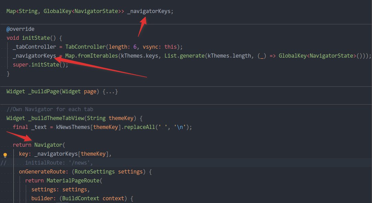
Task: Click fromIterables method name
Action: click(98, 56)
